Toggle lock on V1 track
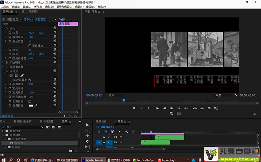This screenshot has height=162, width=261. pyautogui.click(x=104, y=142)
